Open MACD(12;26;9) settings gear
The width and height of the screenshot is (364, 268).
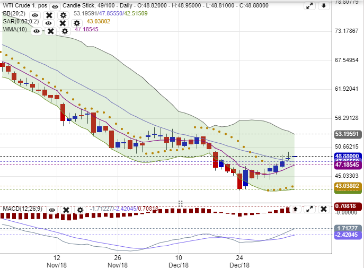tap(80, 210)
